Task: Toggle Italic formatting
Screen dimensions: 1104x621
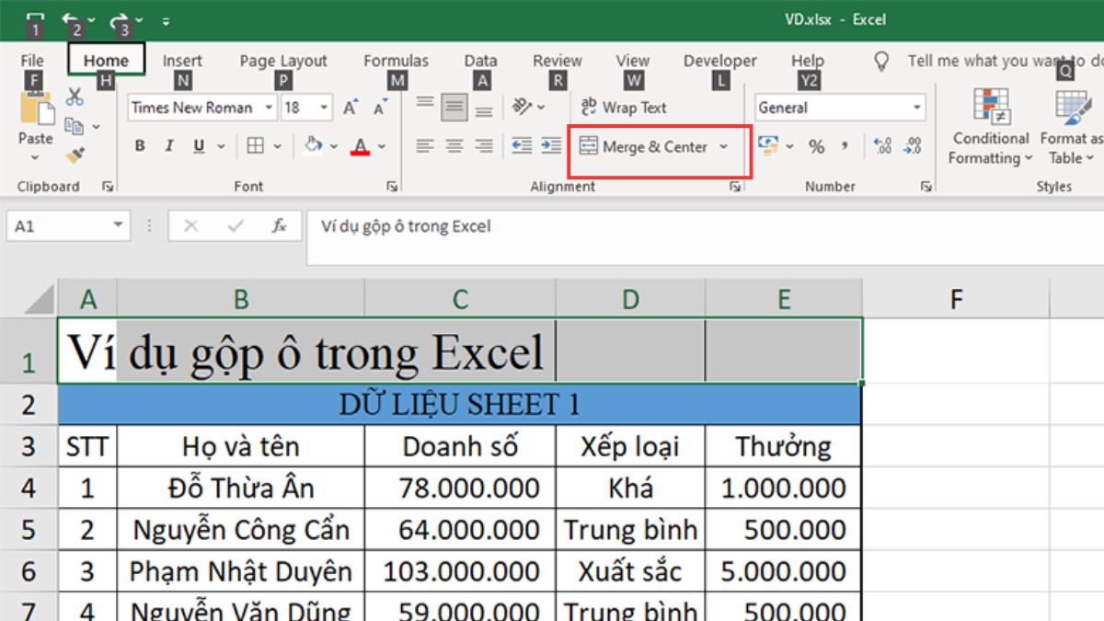Action: pos(169,145)
